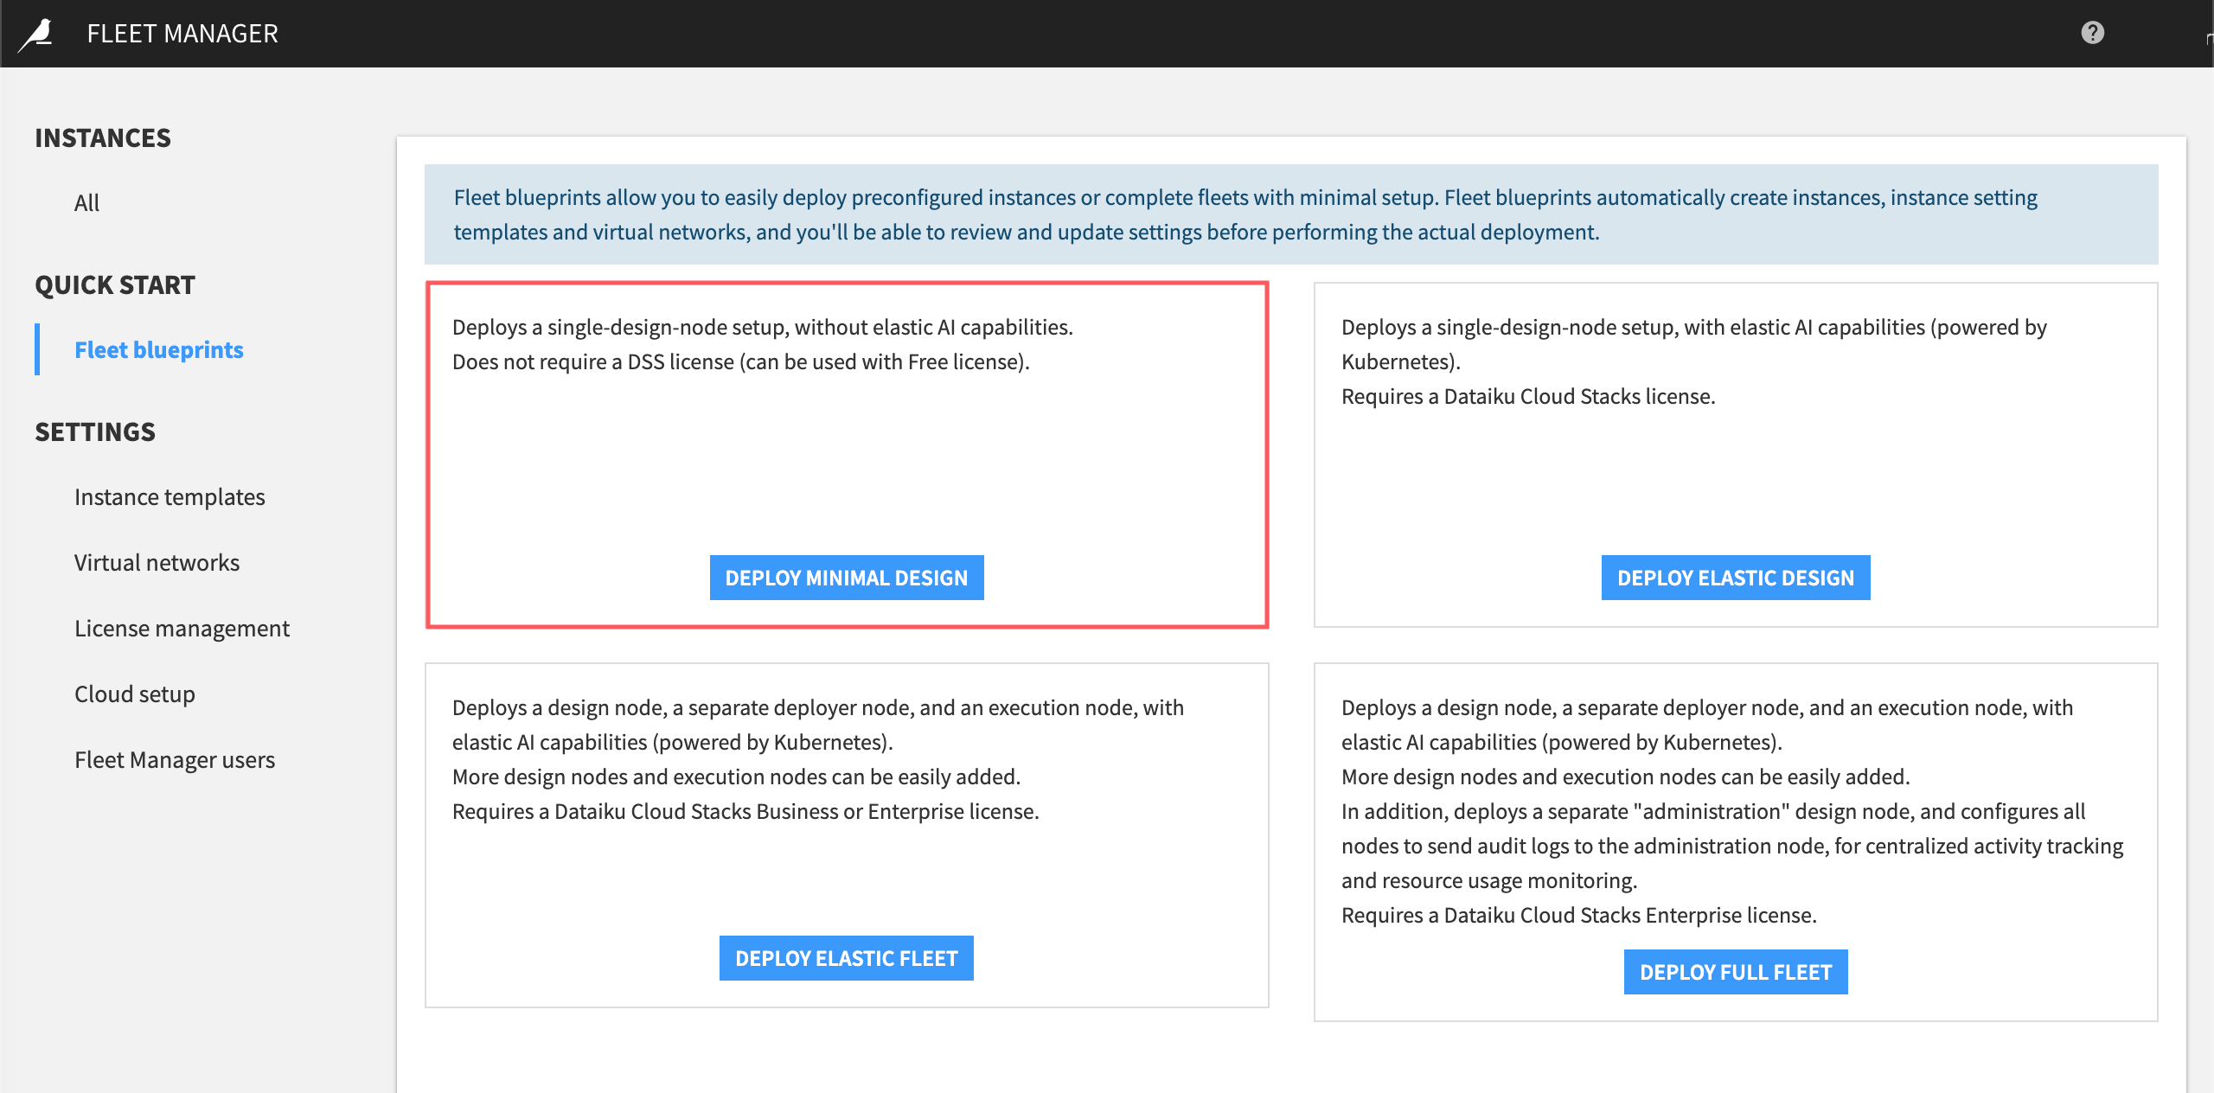The height and width of the screenshot is (1093, 2214).
Task: Click DEPLOY ELASTIC DESIGN
Action: pyautogui.click(x=1735, y=577)
